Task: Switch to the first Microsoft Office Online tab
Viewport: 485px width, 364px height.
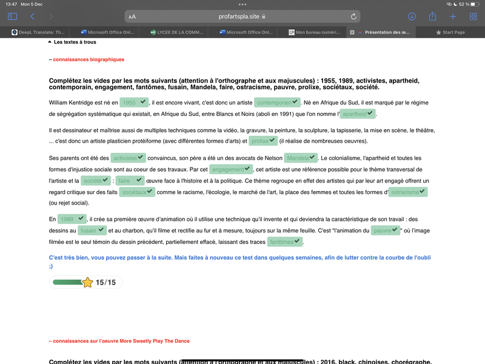Action: [107, 32]
